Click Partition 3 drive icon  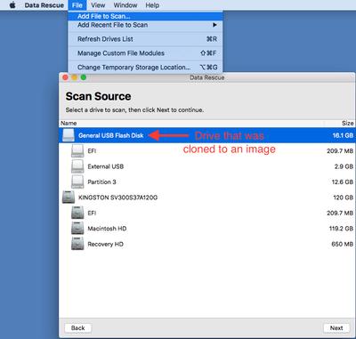coord(77,182)
